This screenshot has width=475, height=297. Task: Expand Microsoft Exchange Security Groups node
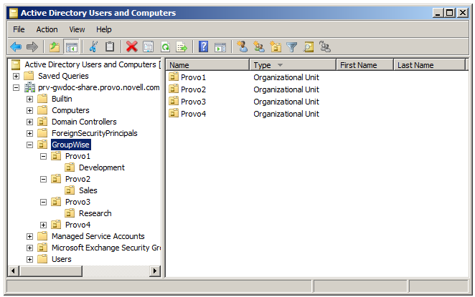pos(29,248)
